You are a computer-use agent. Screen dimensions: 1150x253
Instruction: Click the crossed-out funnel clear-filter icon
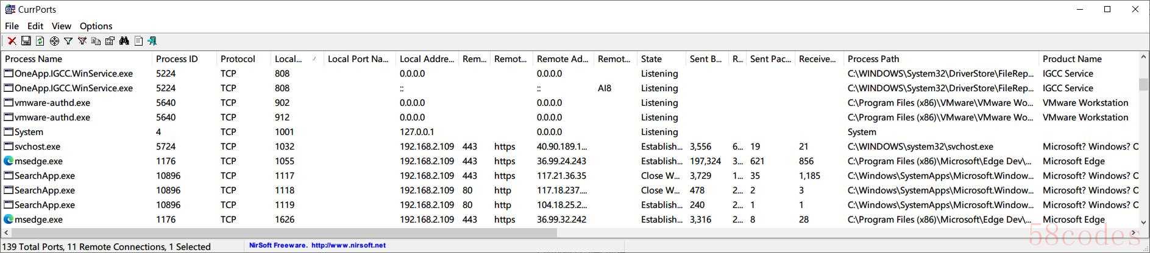pos(82,41)
